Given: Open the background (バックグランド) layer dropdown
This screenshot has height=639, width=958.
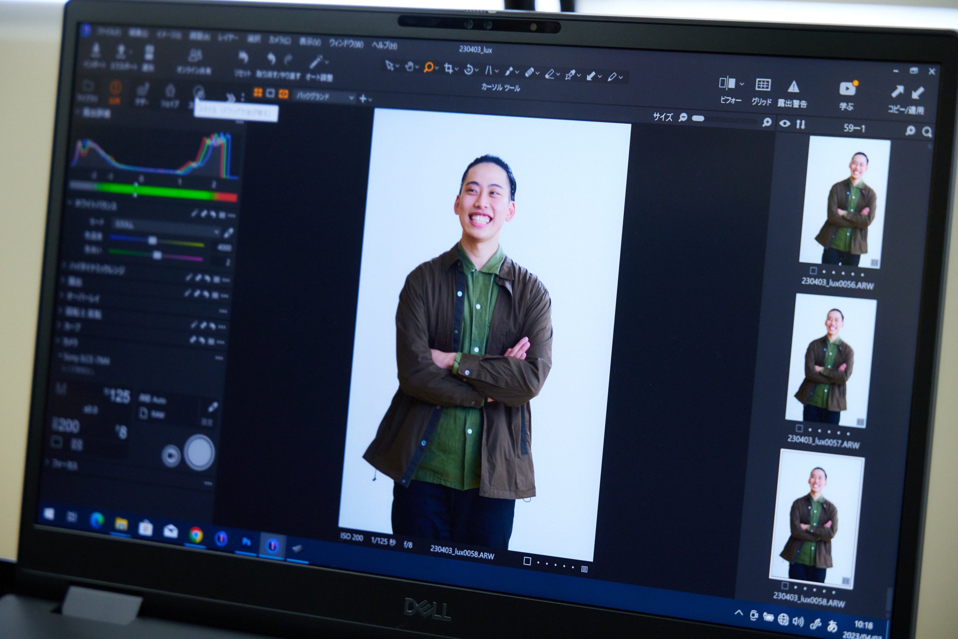Looking at the screenshot, I should [325, 97].
